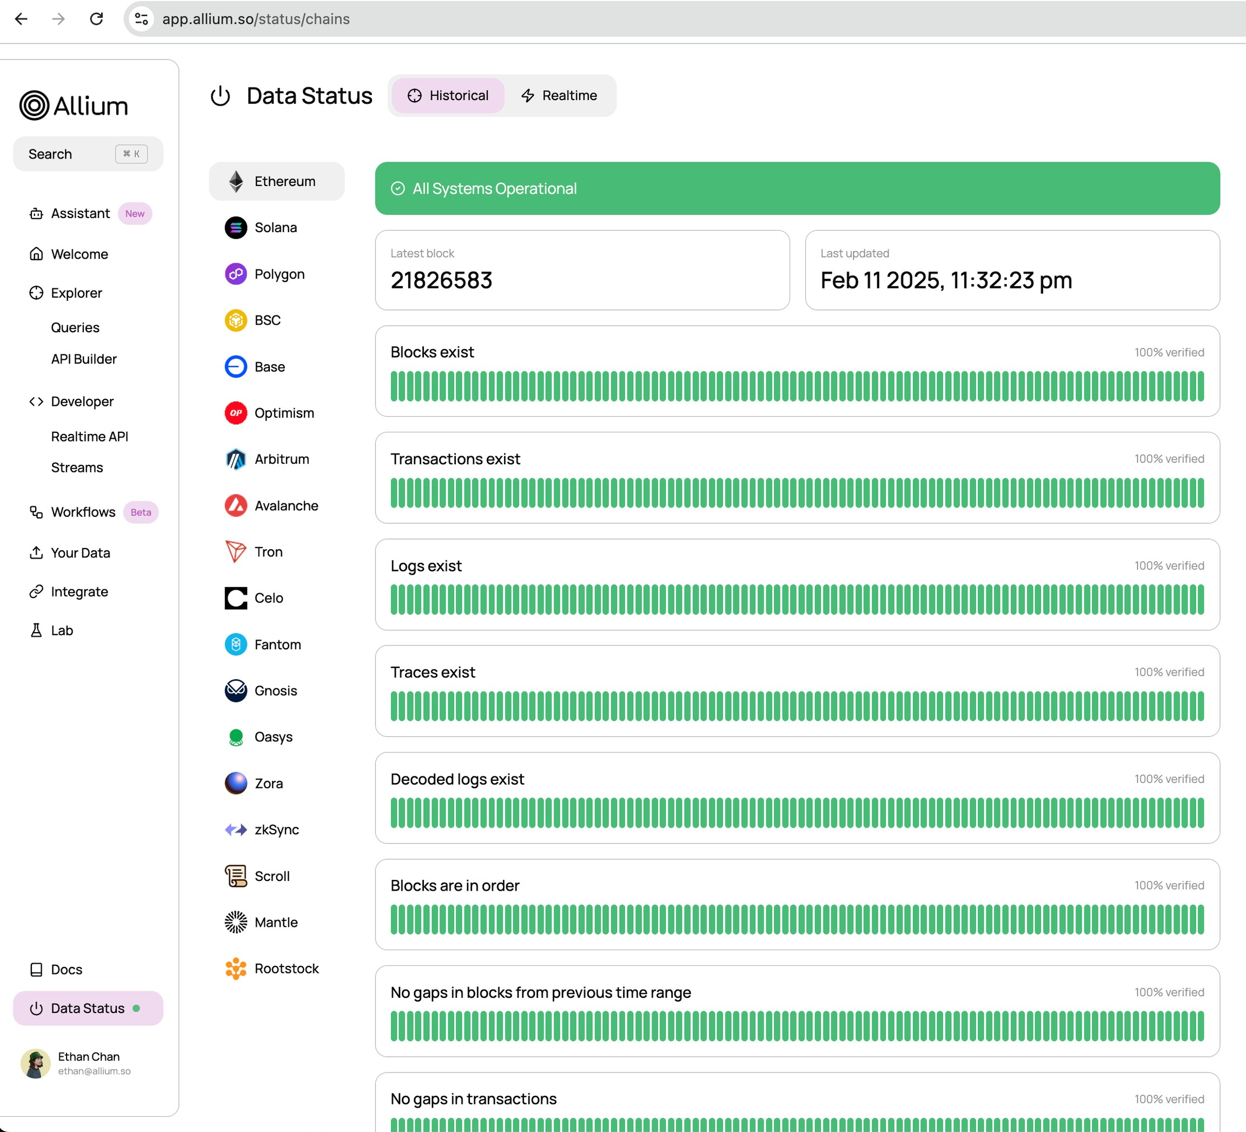Open API Builder link
The height and width of the screenshot is (1132, 1246).
[83, 359]
